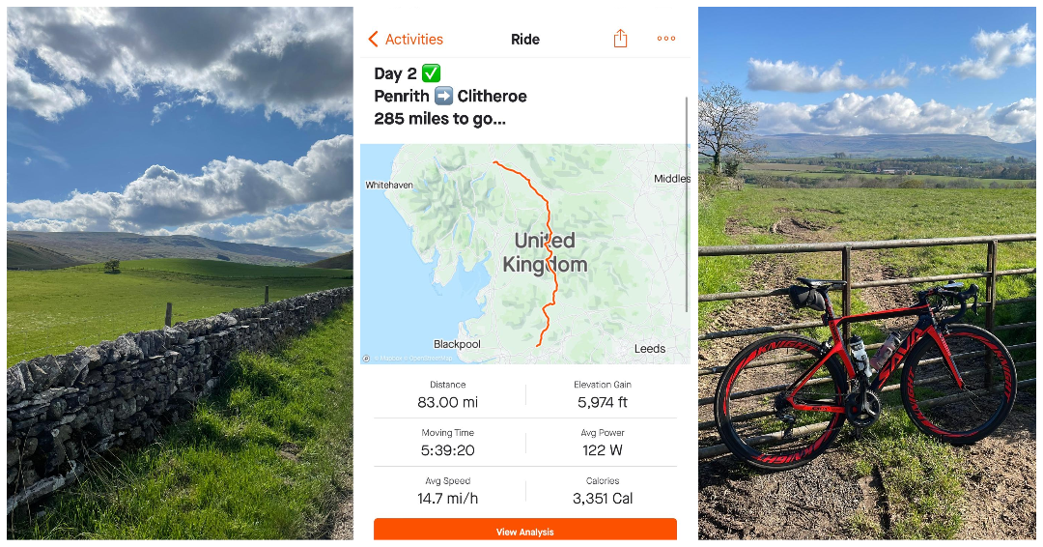The height and width of the screenshot is (547, 1043).
Task: Click the green checkmark emoji after Day 2
Action: pos(431,73)
